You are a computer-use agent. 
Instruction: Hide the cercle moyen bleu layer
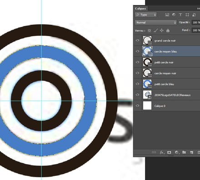click(x=137, y=51)
